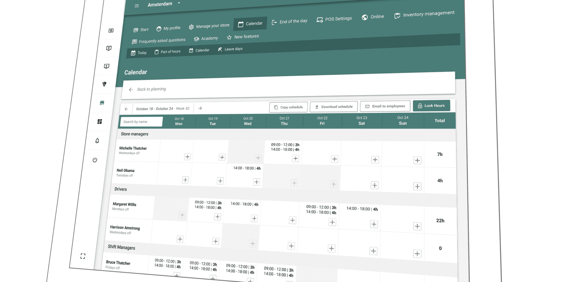
Task: Click Copy schedule button
Action: coord(288,107)
